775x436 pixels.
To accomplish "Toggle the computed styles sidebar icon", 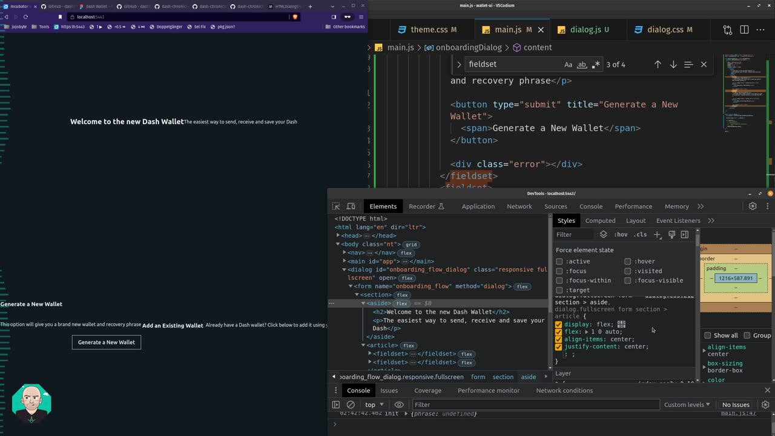I will [685, 234].
